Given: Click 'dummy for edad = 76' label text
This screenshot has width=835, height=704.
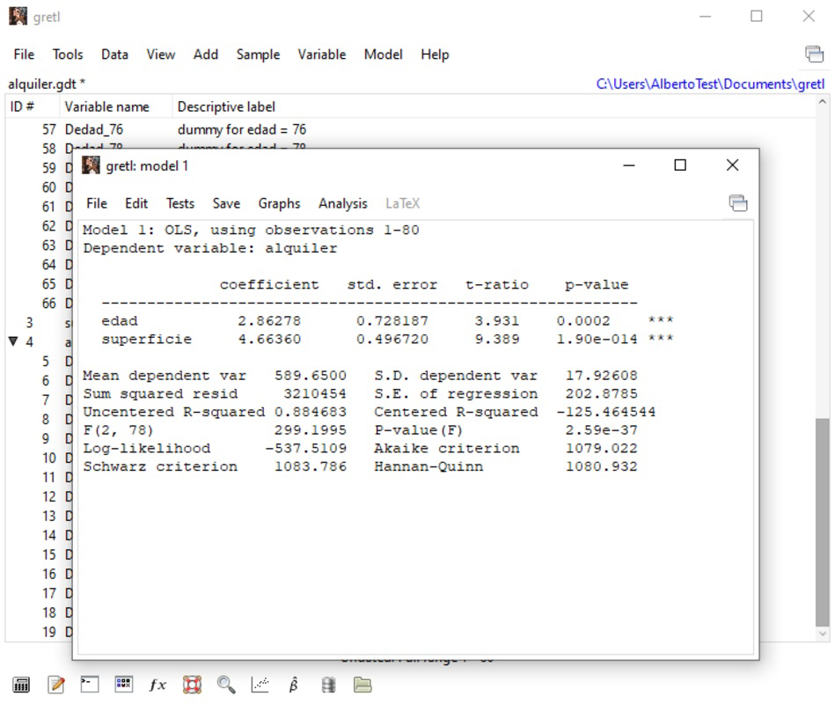Looking at the screenshot, I should 242,129.
